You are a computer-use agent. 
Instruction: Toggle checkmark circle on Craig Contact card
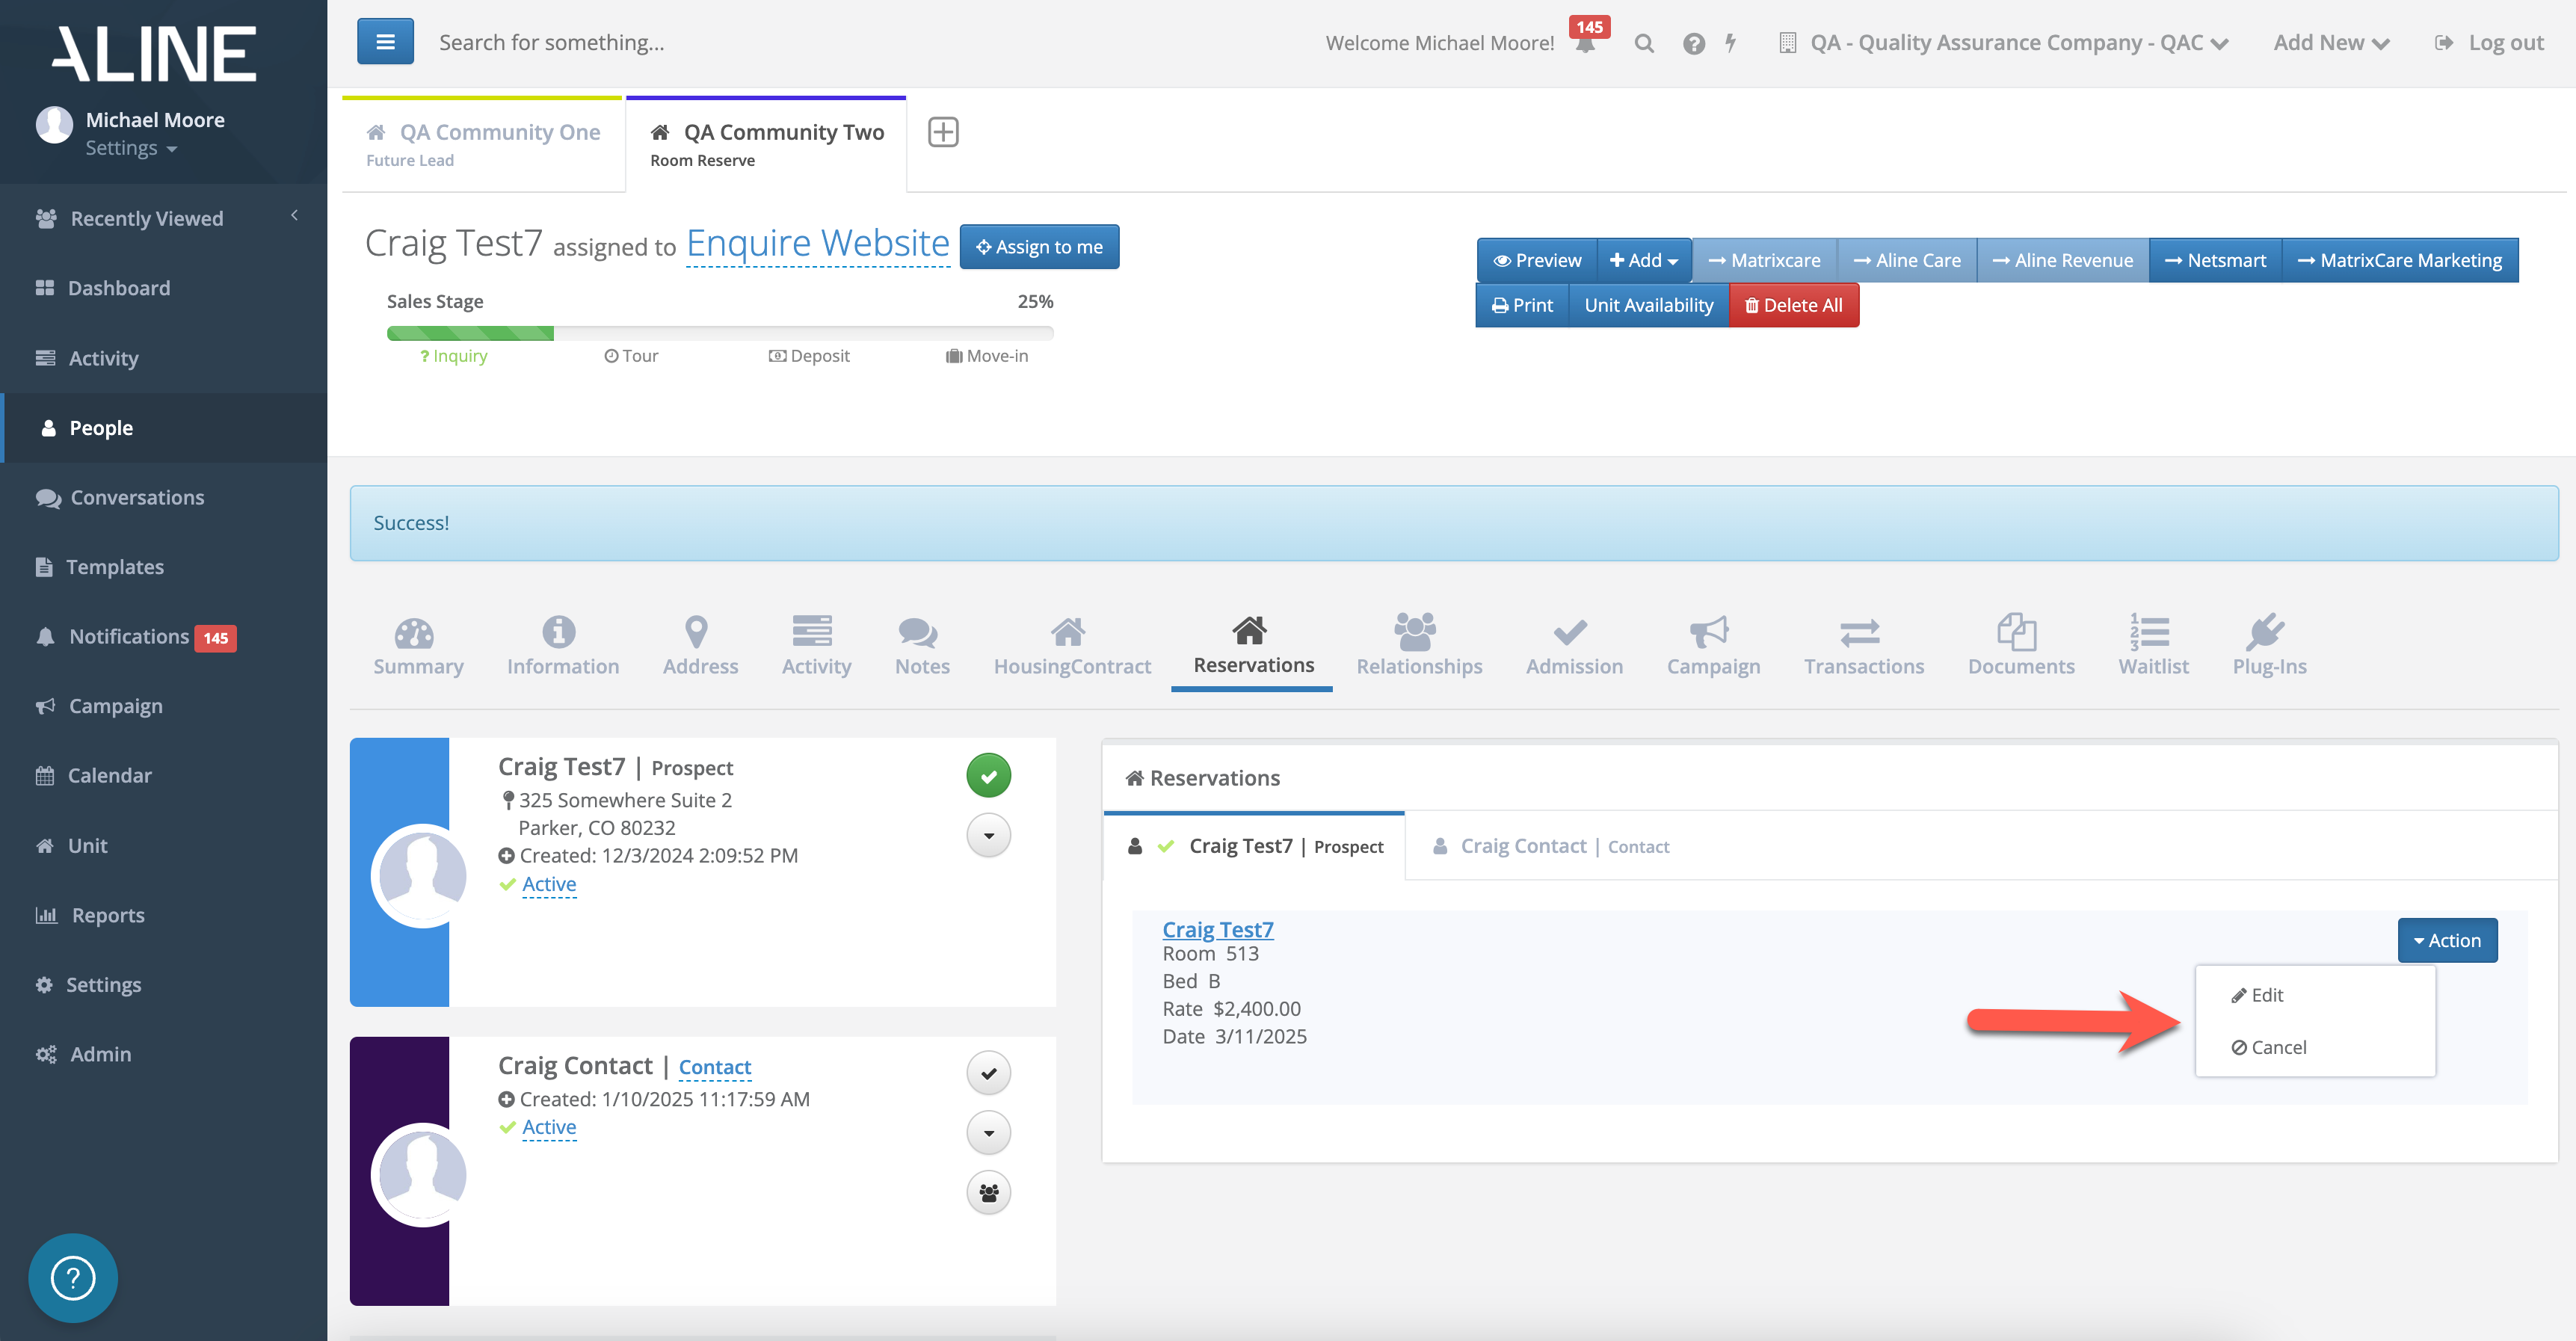click(988, 1073)
